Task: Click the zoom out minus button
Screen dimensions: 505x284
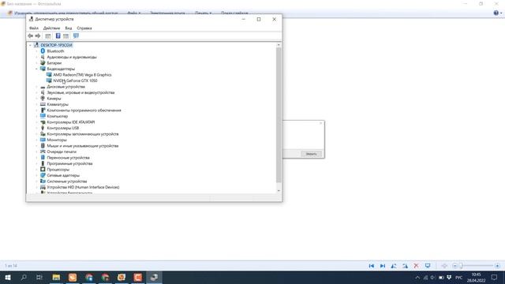Action: (x=454, y=266)
